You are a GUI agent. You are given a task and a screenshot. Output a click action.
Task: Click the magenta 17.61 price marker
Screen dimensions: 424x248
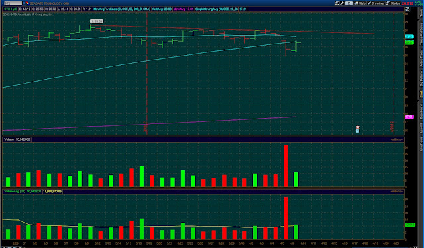(409, 117)
